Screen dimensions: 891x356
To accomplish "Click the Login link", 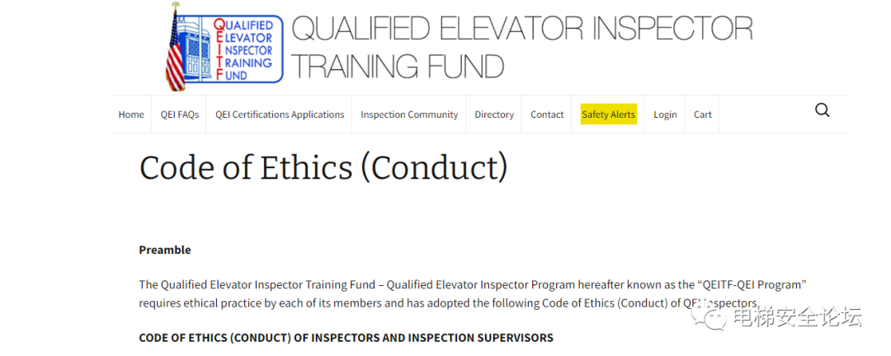I will coord(665,114).
